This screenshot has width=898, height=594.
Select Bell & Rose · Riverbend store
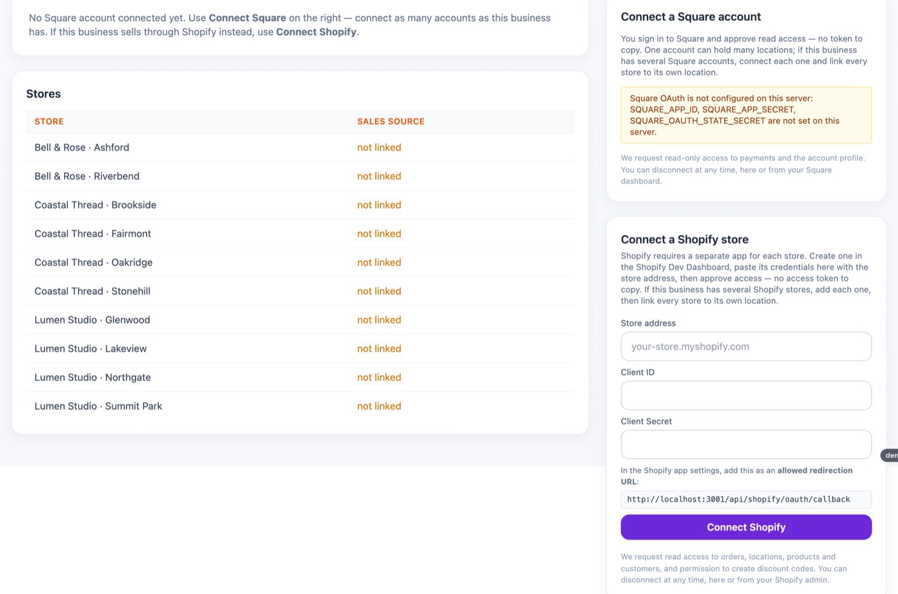coord(87,176)
